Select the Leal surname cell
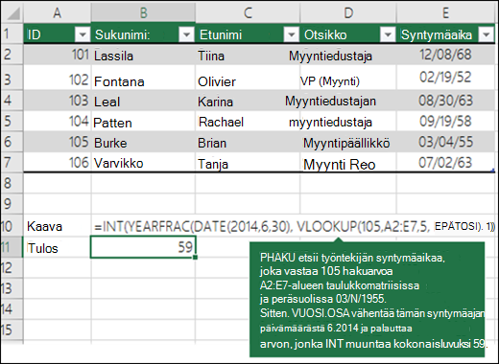This screenshot has height=364, width=499. [x=143, y=101]
